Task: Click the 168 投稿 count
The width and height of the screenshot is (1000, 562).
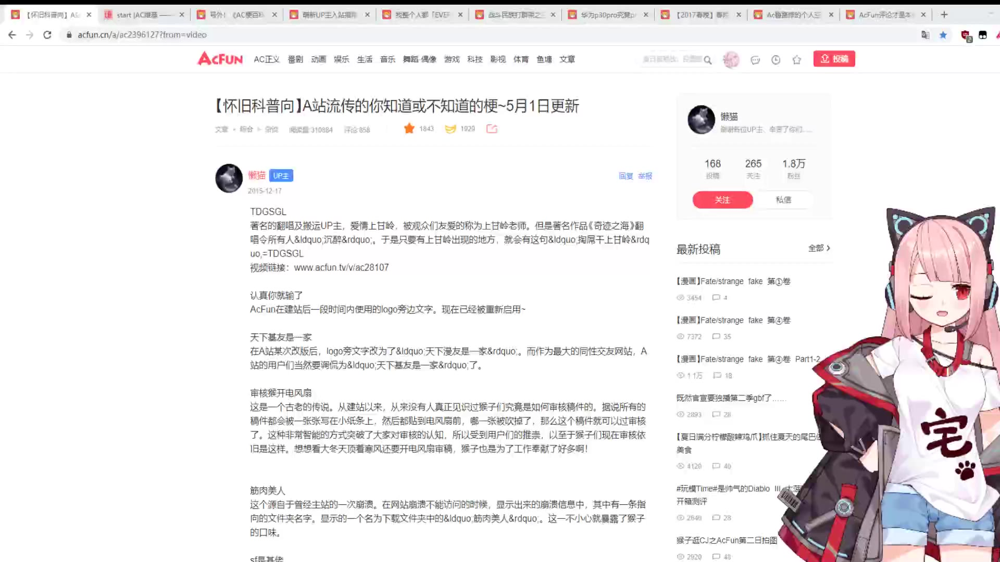Action: [x=712, y=169]
